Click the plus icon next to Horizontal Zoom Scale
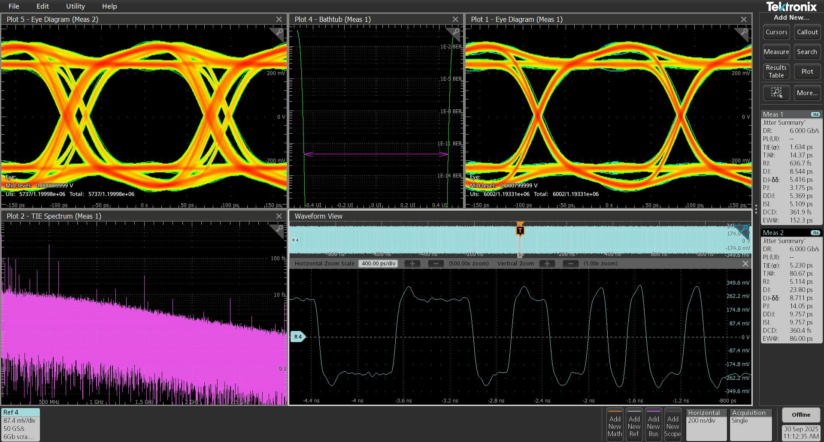Image resolution: width=824 pixels, height=442 pixels. point(412,263)
